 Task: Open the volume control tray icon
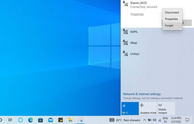(154, 120)
